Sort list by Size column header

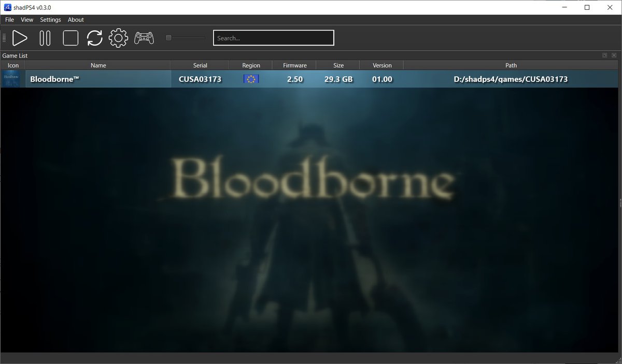pyautogui.click(x=338, y=65)
